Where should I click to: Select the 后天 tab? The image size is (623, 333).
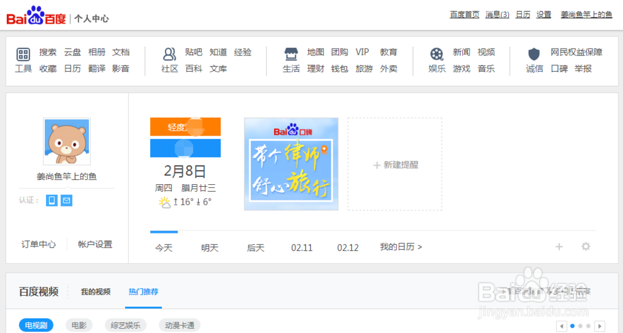pos(255,248)
